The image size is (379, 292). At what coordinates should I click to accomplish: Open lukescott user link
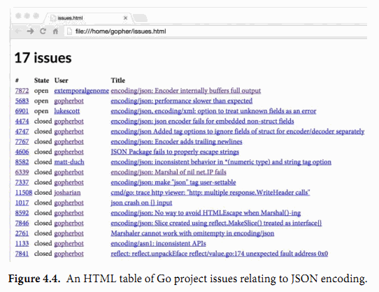coord(66,111)
